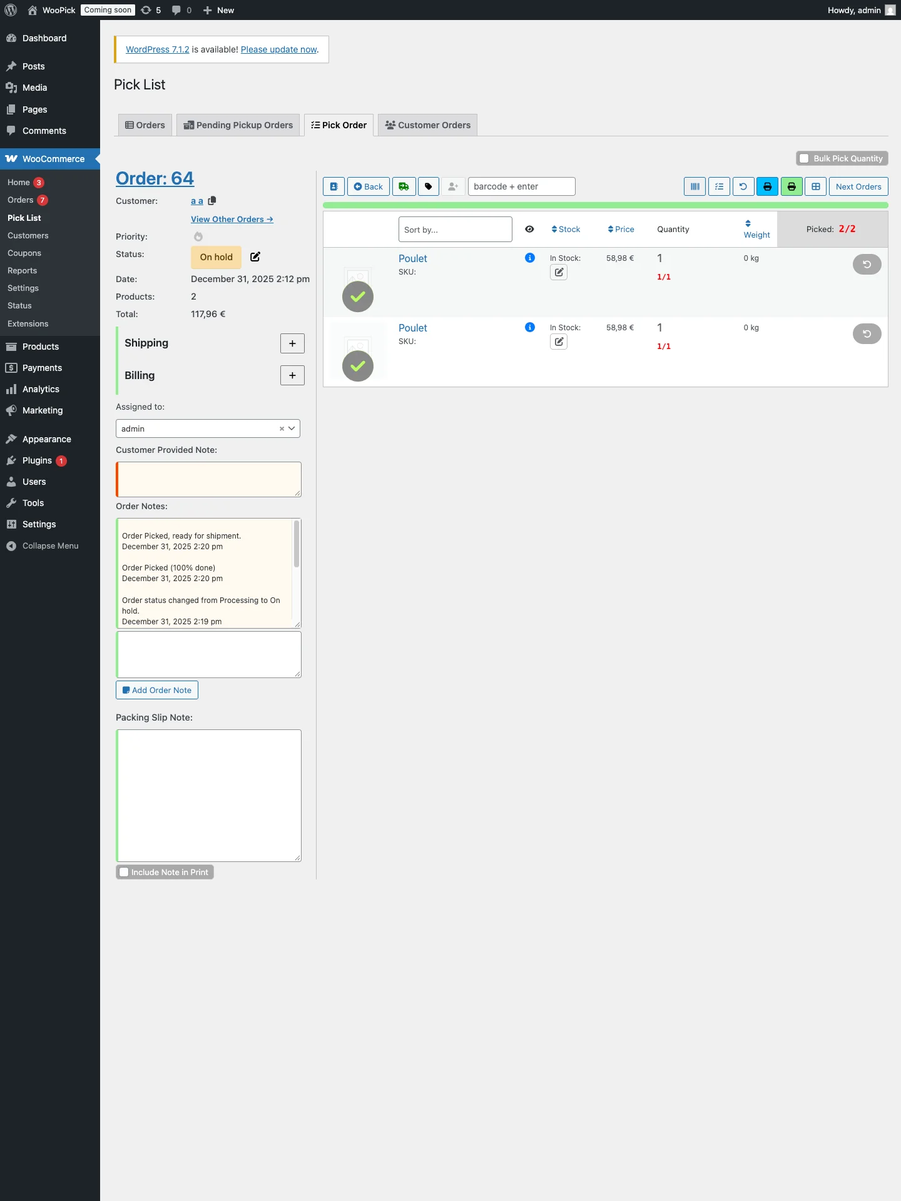The height and width of the screenshot is (1201, 901).
Task: Sort products by Price column
Action: tap(621, 229)
